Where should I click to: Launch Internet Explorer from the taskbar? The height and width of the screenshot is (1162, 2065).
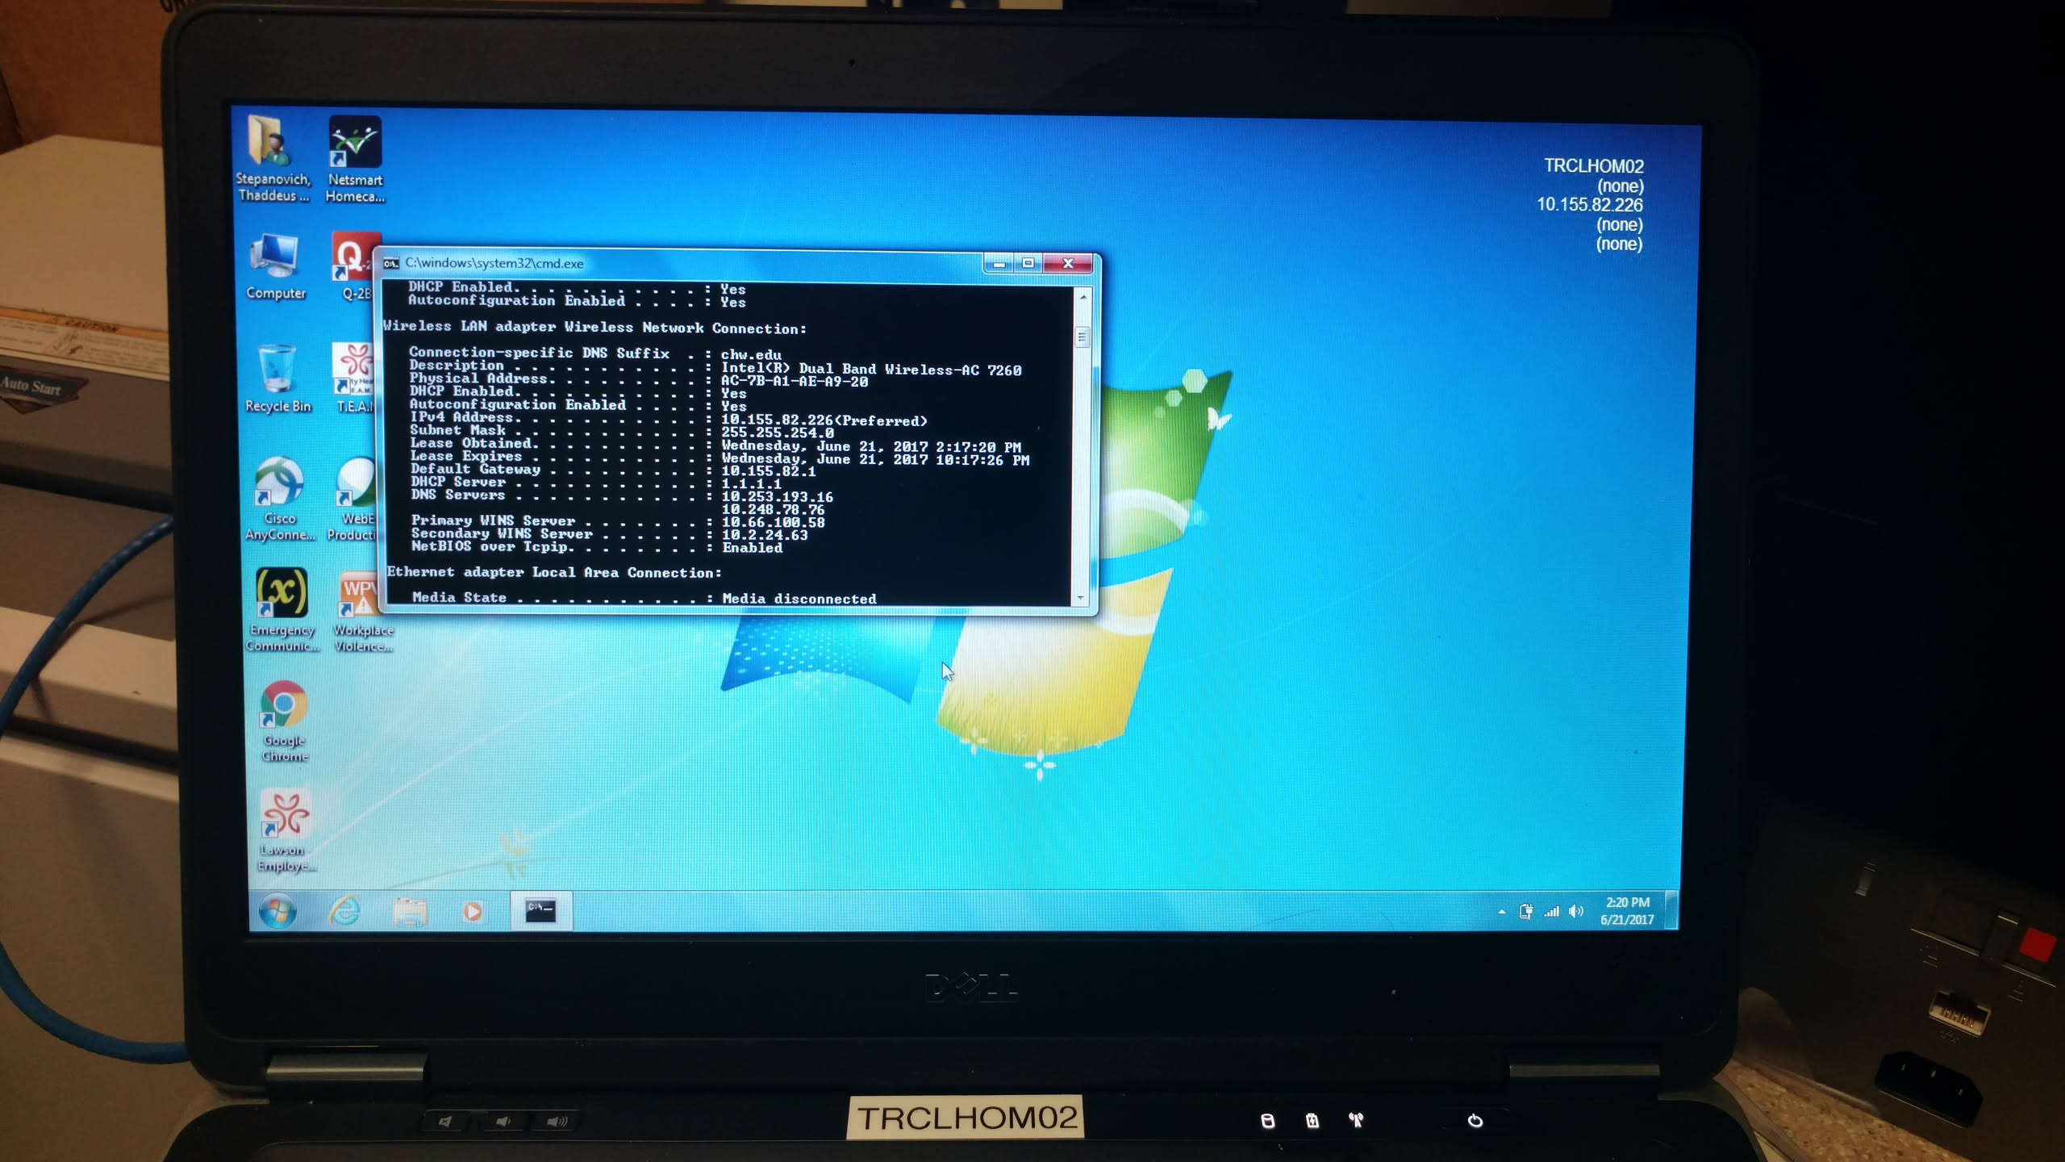(x=345, y=912)
